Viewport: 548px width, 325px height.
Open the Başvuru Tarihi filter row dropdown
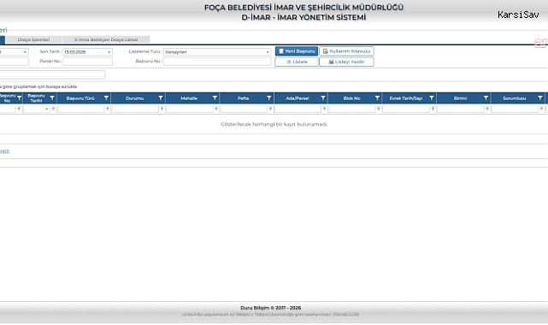pos(46,109)
